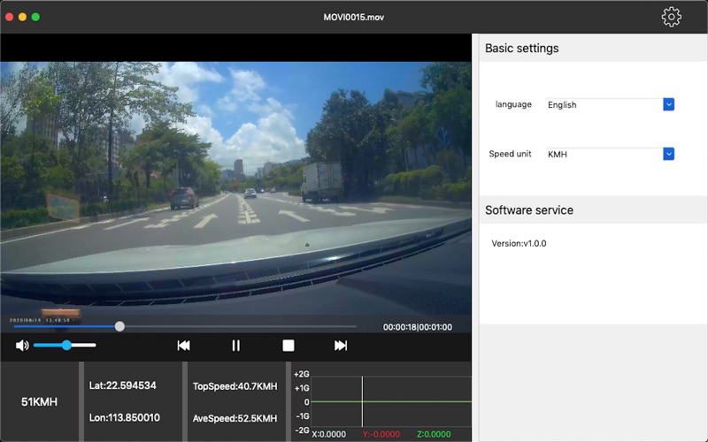This screenshot has width=708, height=442.
Task: Open the Speed unit dropdown arrow
Action: [x=669, y=154]
